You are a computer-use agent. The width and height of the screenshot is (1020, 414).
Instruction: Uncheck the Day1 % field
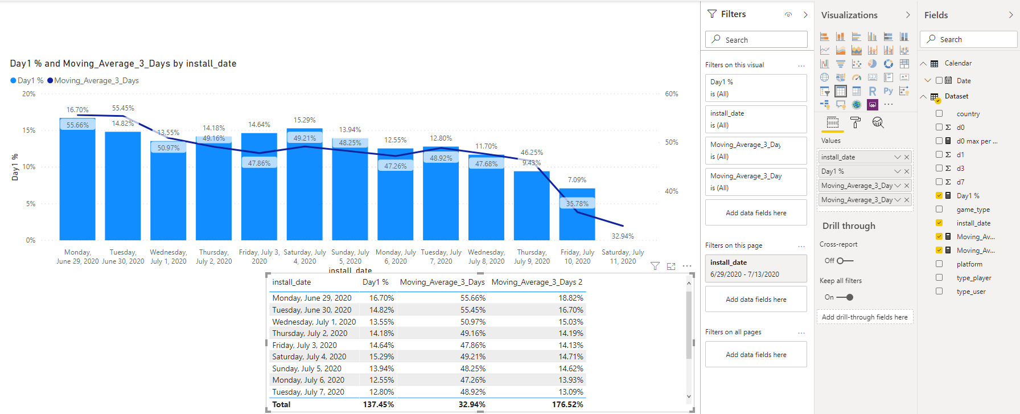[x=939, y=195]
